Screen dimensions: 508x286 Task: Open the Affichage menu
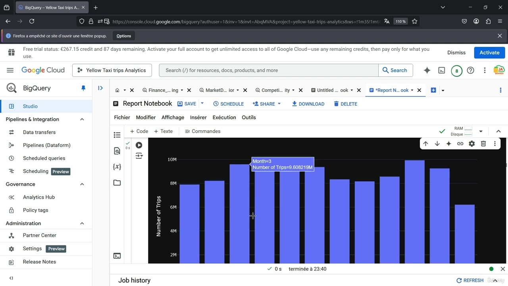click(x=173, y=117)
